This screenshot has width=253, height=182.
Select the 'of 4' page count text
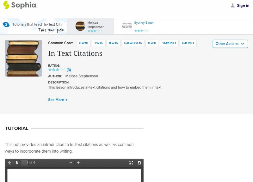click(32, 162)
